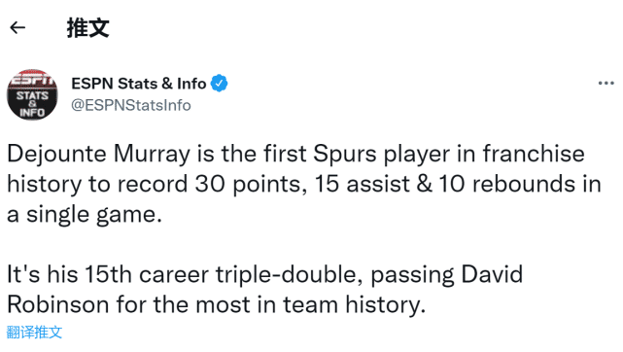
Task: Click the blue verified badge
Action: 219,84
